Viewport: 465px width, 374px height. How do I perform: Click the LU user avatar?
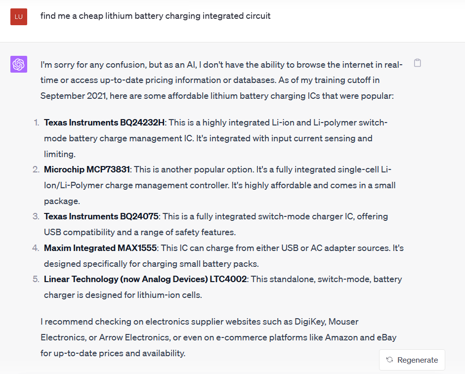19,17
